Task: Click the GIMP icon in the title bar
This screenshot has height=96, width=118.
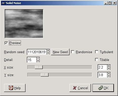Action: tap(4, 3)
